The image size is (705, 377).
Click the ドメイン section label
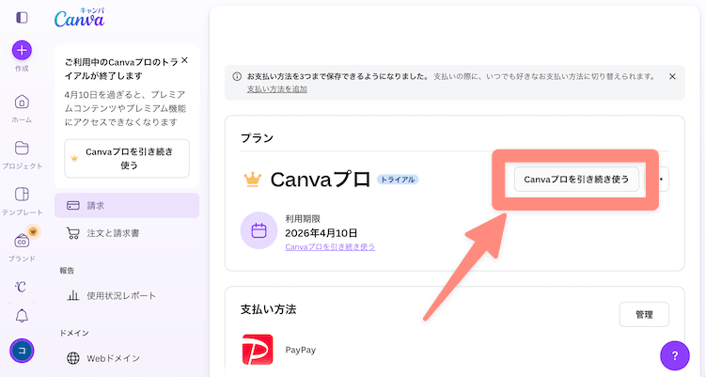point(74,333)
